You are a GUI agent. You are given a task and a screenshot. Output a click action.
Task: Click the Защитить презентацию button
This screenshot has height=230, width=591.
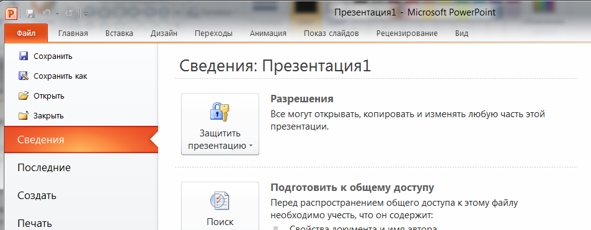(x=220, y=123)
